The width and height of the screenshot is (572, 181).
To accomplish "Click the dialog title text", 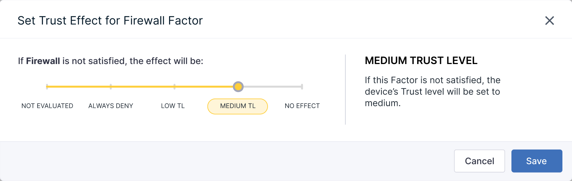I will pyautogui.click(x=110, y=20).
